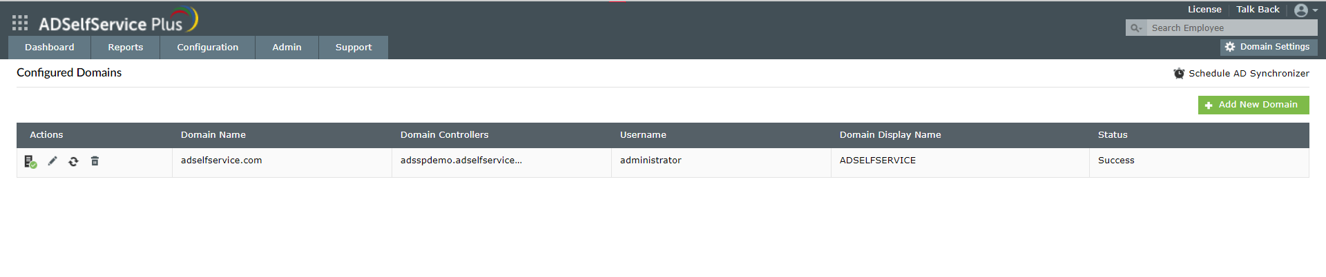Open the License link
Screen dimensions: 1326x277
pyautogui.click(x=1204, y=10)
